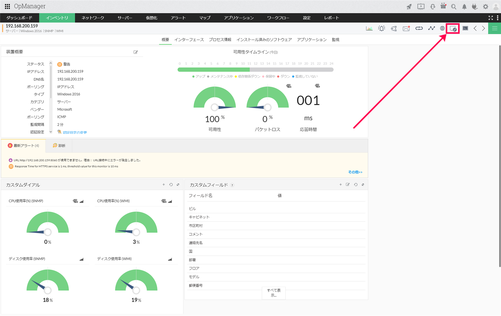501x316 pixels.
Task: Open graph for CPU使用率 SNMP dial
Action: (81, 201)
